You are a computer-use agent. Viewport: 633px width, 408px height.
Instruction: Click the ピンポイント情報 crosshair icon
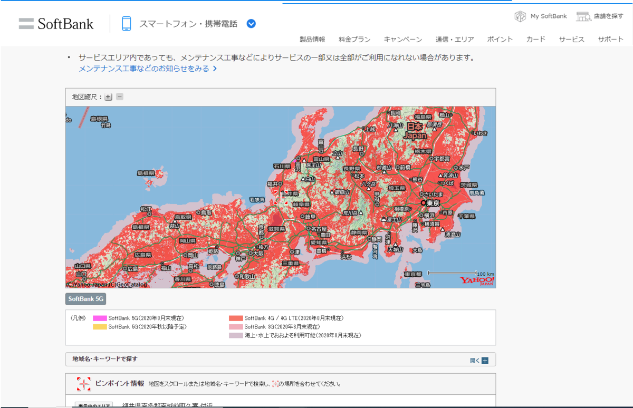tap(84, 384)
